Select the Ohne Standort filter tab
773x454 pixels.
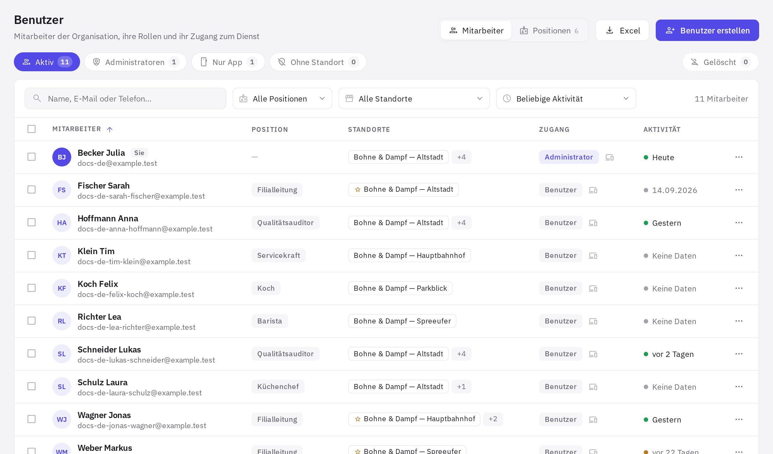pyautogui.click(x=318, y=62)
